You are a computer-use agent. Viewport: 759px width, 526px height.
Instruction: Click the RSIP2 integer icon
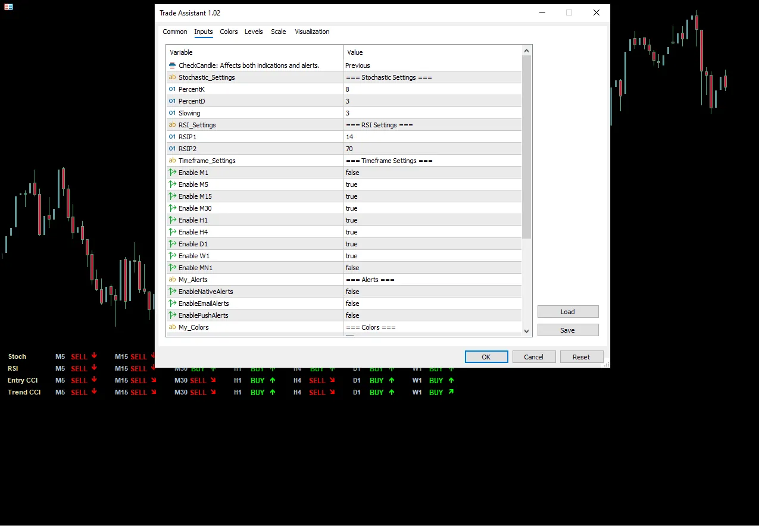pyautogui.click(x=173, y=149)
